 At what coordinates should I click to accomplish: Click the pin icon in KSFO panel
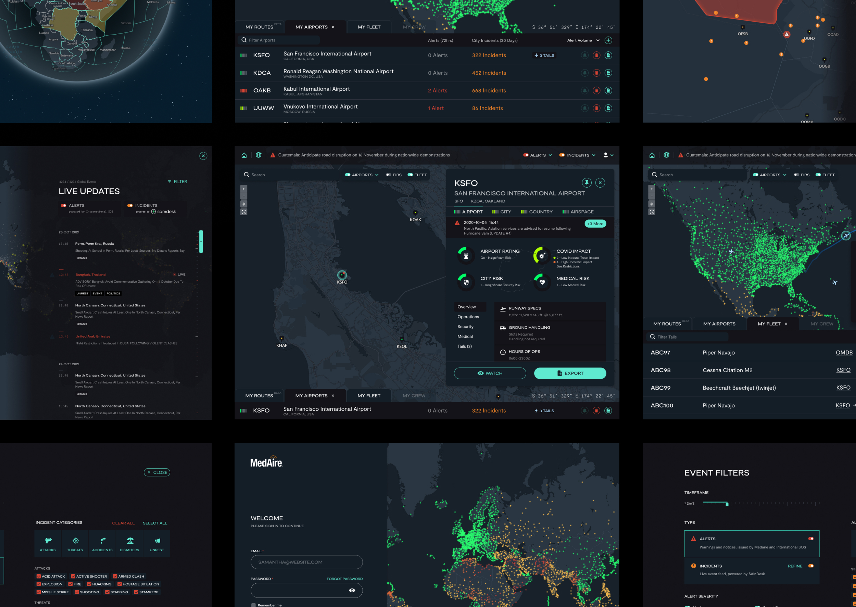[587, 182]
